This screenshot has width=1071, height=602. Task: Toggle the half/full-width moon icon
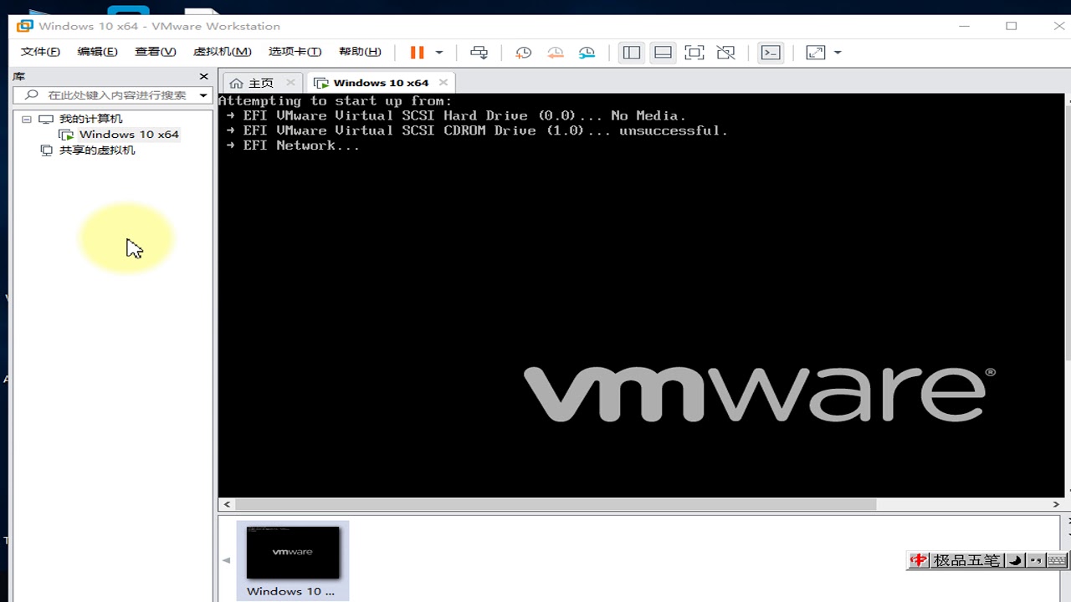tap(1015, 560)
